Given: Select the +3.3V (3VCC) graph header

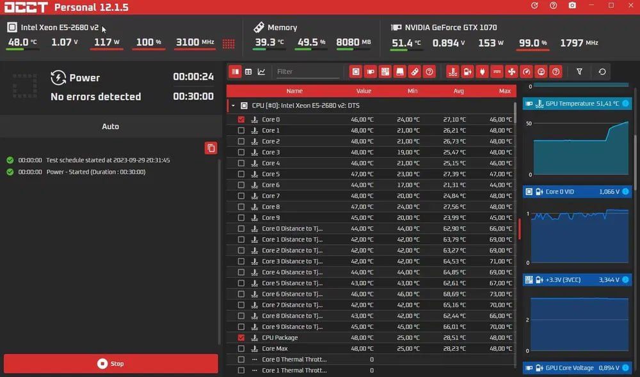Looking at the screenshot, I should (x=577, y=280).
